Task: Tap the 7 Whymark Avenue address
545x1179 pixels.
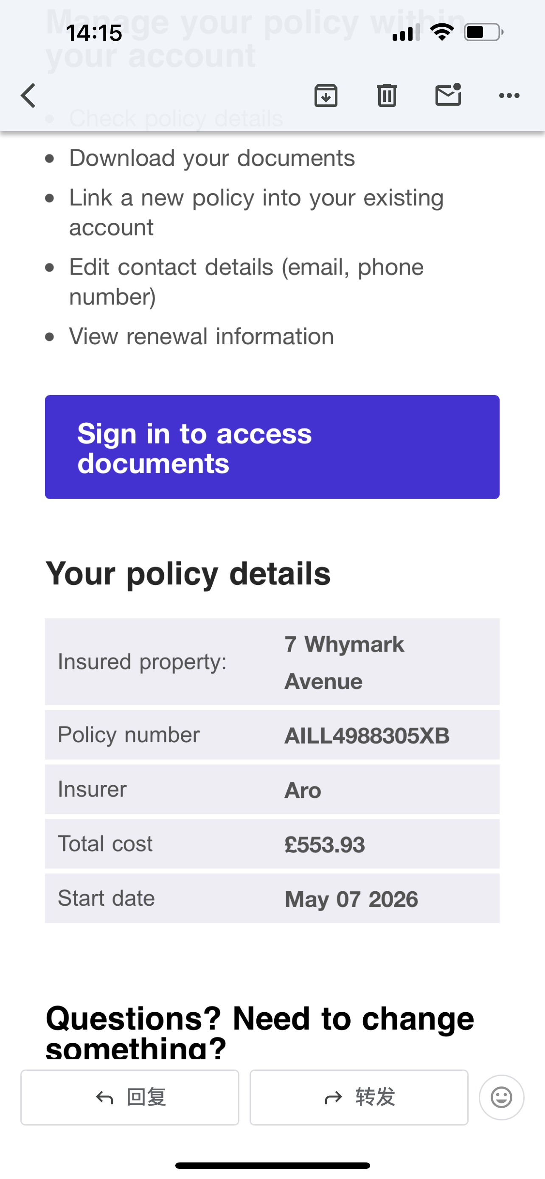Action: (x=345, y=663)
